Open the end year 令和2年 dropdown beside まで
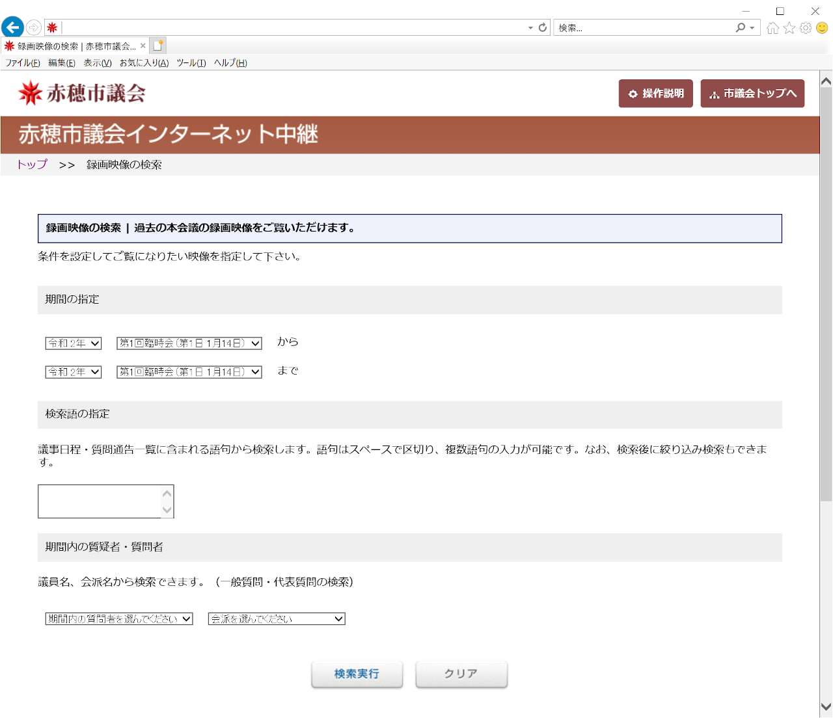This screenshot has height=718, width=833. 74,372
